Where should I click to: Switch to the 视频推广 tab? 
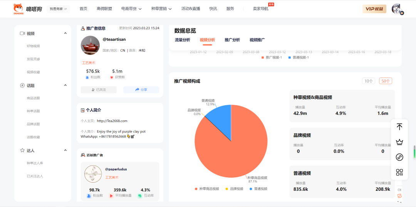point(257,40)
